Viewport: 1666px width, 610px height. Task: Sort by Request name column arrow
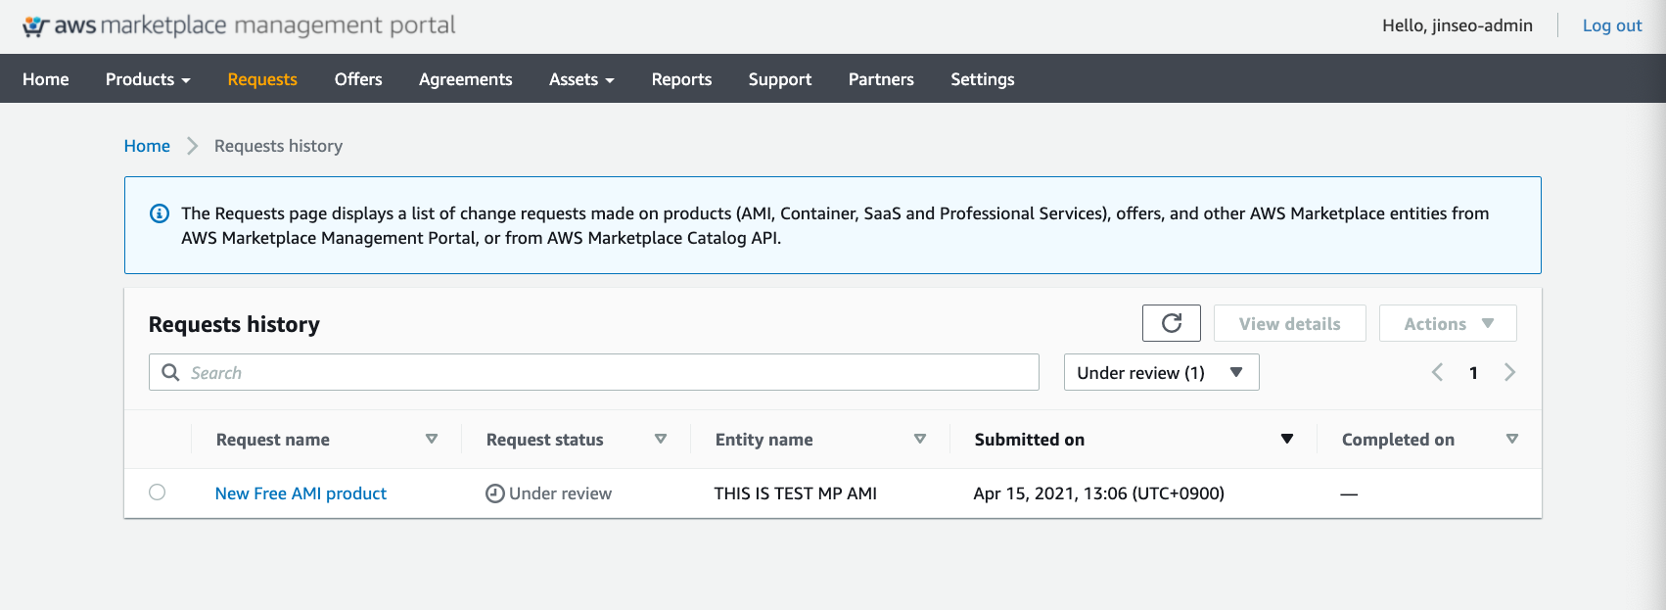coord(432,440)
